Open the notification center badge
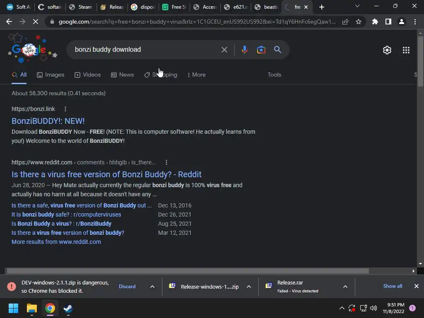The height and width of the screenshot is (318, 424). click(x=412, y=308)
